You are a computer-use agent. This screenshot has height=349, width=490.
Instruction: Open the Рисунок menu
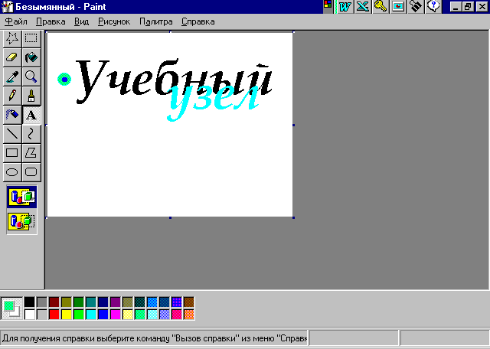[x=114, y=21]
